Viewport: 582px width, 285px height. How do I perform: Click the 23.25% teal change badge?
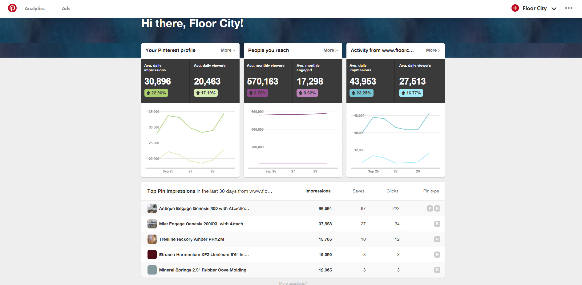[362, 93]
